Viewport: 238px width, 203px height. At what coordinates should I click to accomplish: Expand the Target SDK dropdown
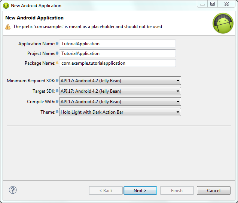tap(120, 91)
